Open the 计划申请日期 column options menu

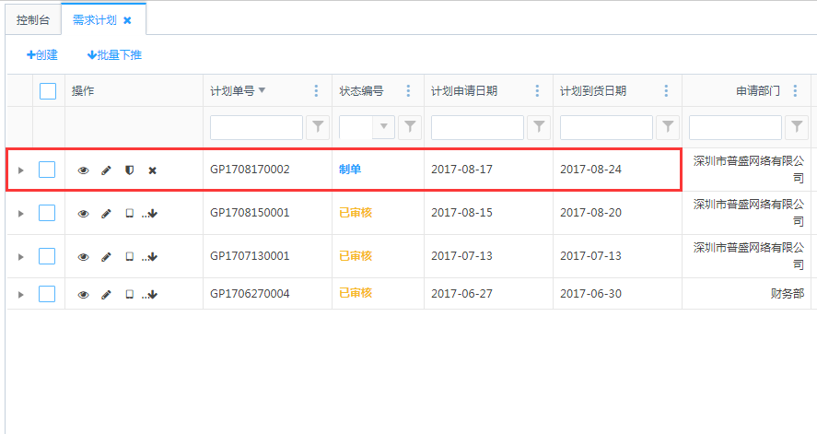click(537, 91)
